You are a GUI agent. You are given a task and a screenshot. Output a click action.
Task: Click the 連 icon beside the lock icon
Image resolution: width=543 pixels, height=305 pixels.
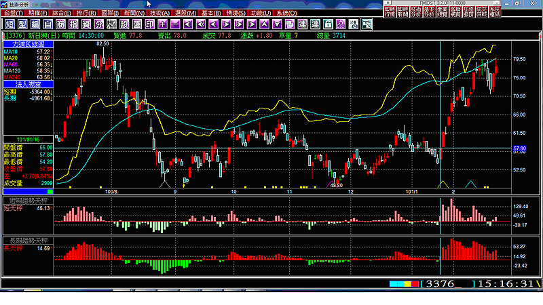315,24
